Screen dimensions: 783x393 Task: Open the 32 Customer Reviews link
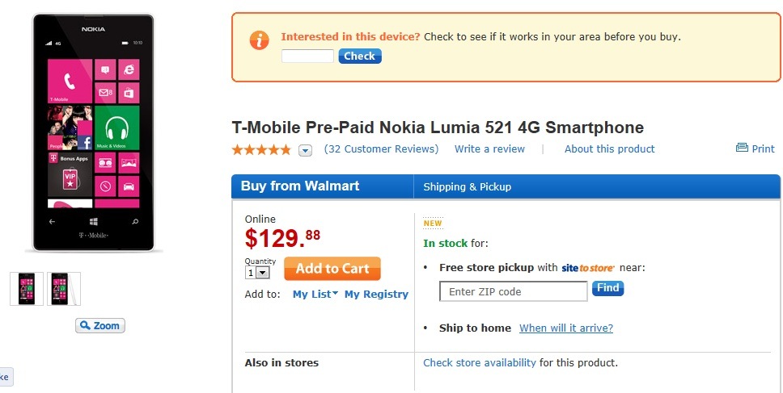[381, 149]
